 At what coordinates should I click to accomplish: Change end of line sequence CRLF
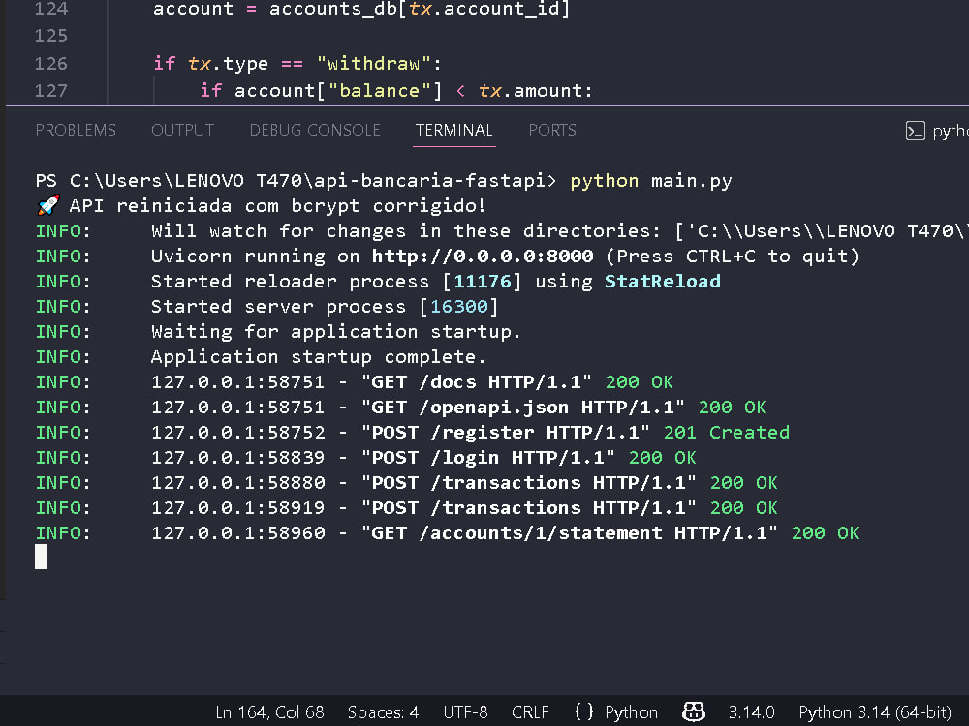tap(530, 712)
